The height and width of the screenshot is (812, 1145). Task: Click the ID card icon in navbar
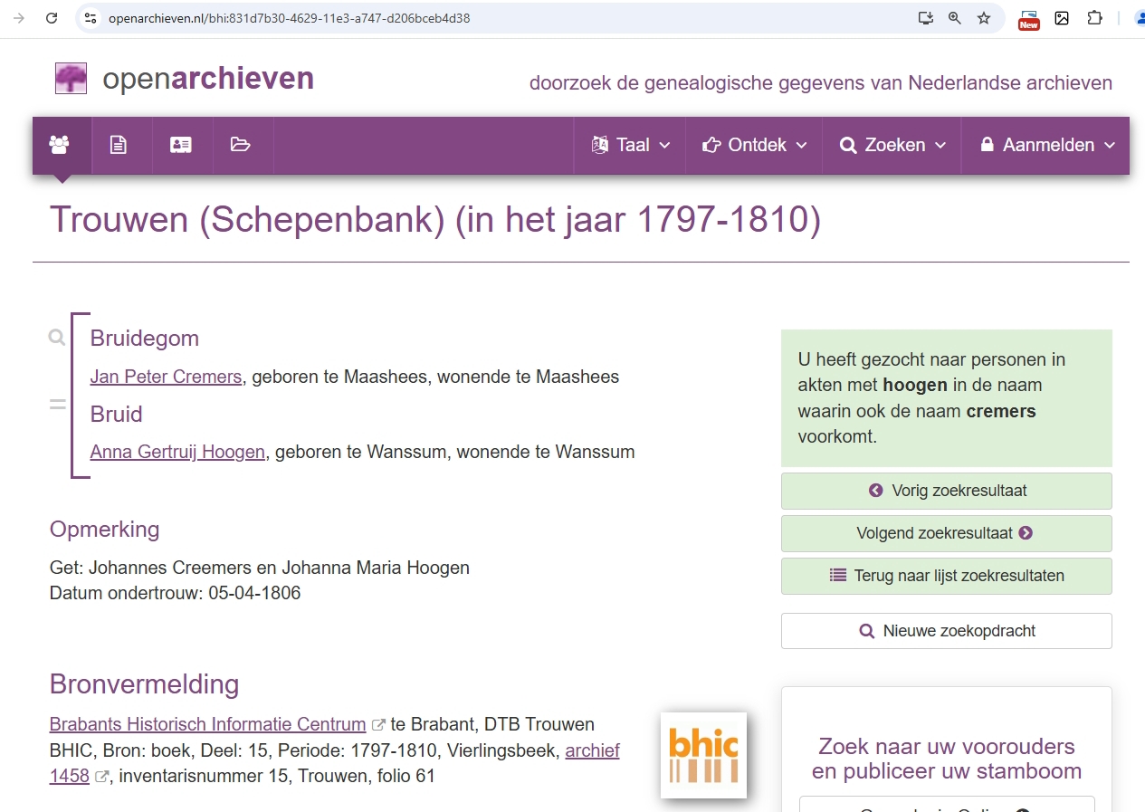coord(181,145)
